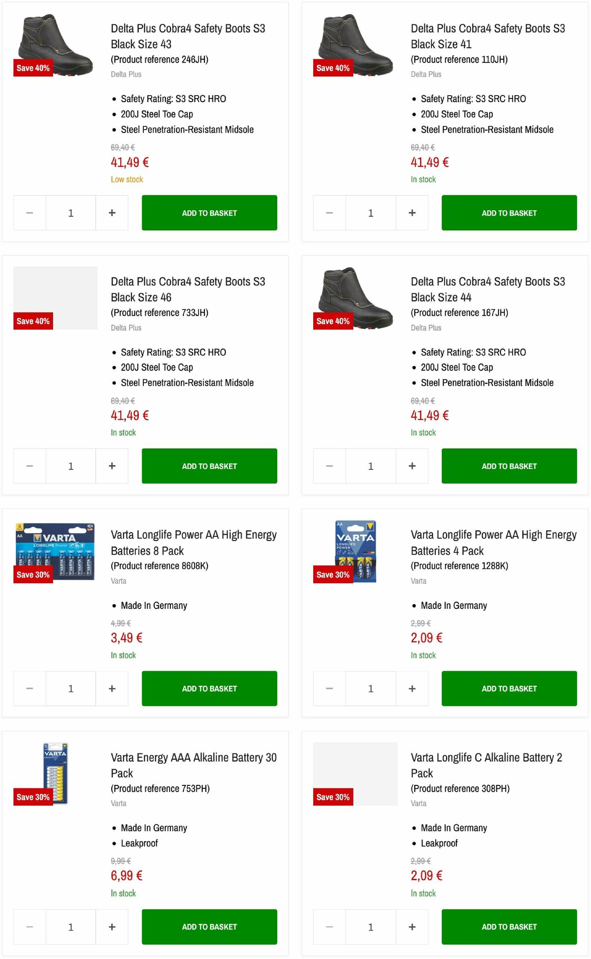Click Varta brand name under AA 4 Pack

pos(418,581)
